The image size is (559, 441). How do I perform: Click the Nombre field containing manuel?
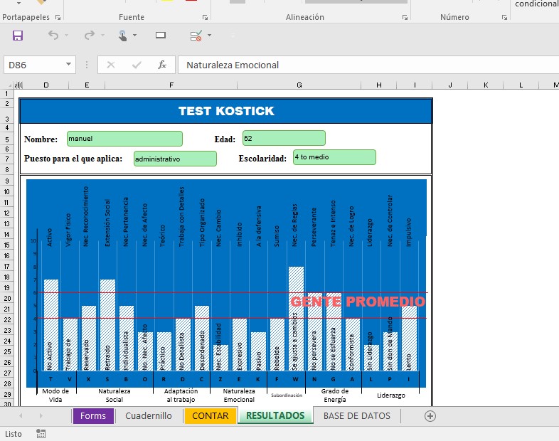click(x=124, y=139)
